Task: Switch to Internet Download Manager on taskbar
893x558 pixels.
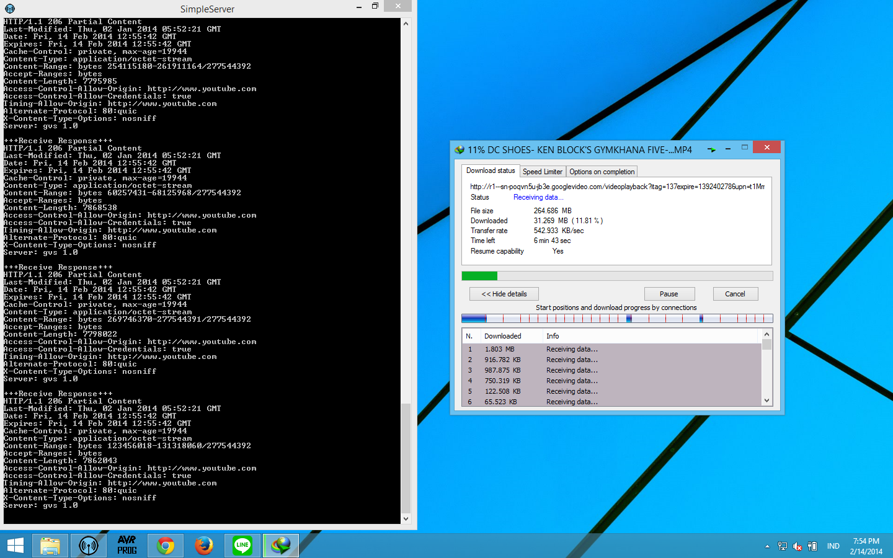Action: point(281,546)
